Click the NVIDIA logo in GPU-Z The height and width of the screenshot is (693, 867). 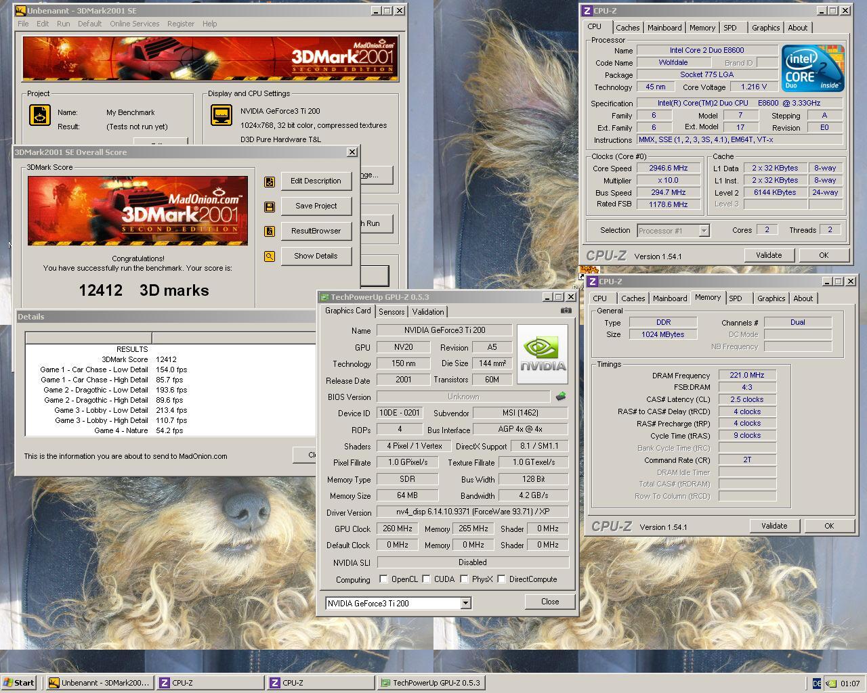543,355
